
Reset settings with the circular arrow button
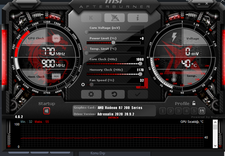(114, 94)
